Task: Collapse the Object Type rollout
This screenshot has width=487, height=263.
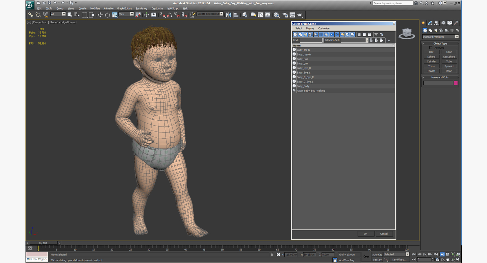Action: point(440,43)
